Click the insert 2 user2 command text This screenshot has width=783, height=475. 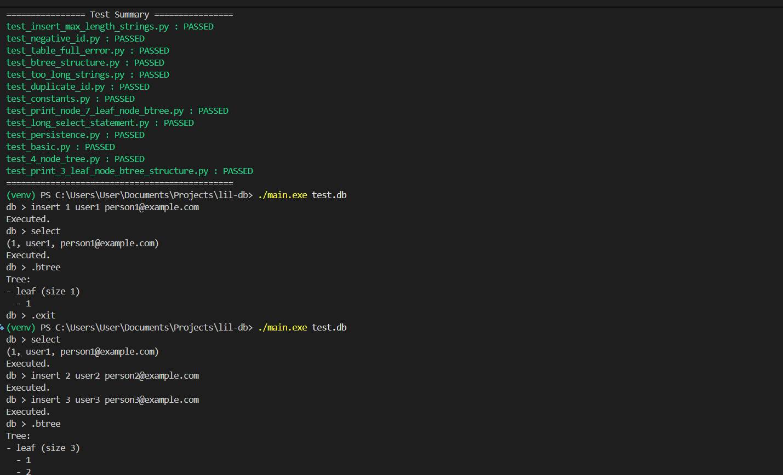[115, 376]
